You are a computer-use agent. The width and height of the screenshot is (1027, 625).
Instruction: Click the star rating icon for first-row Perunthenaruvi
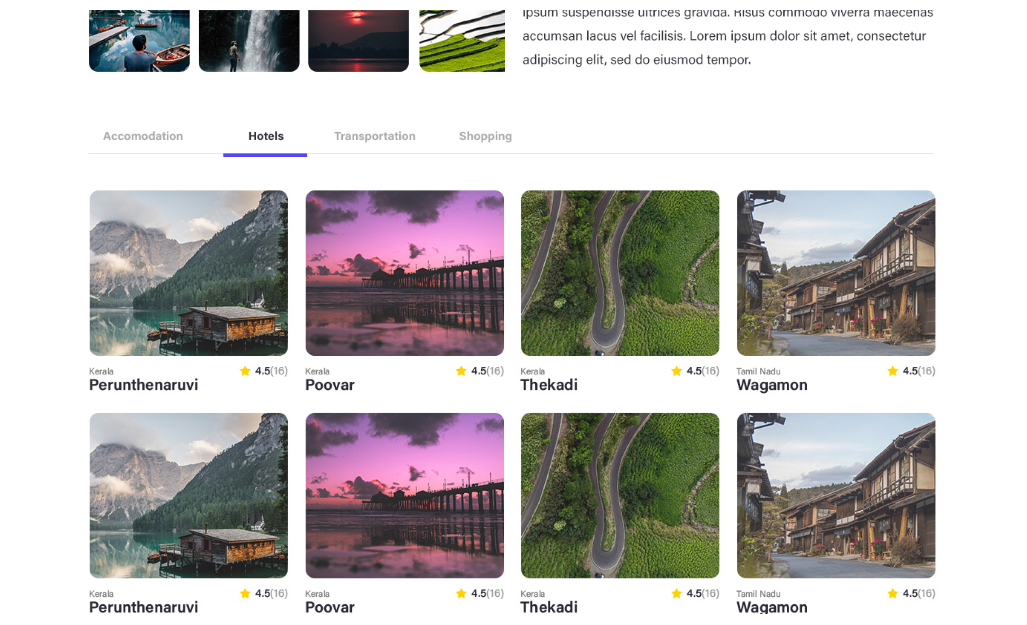point(245,371)
